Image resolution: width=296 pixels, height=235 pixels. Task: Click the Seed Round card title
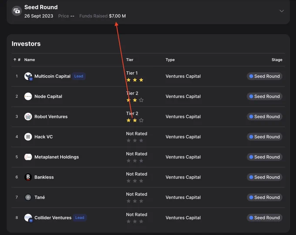(x=41, y=7)
